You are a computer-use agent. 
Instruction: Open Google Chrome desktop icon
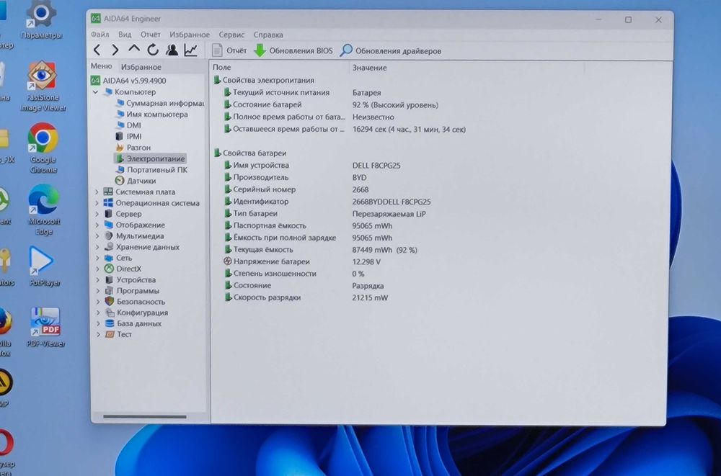point(43,148)
